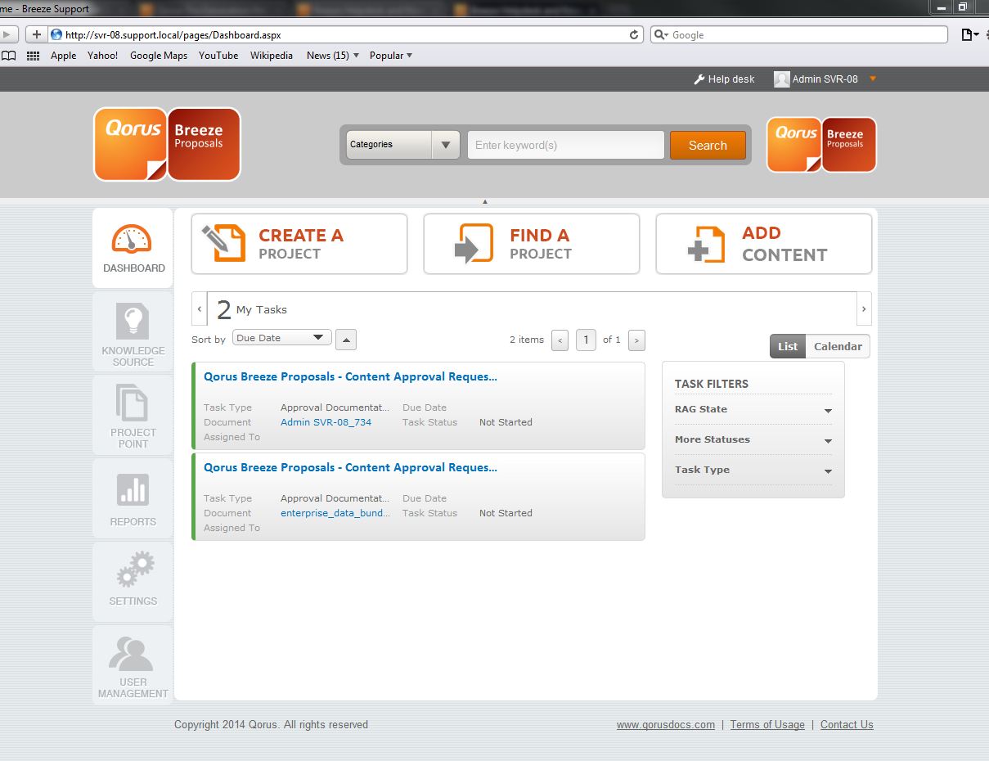Select page 1 in the pagination
The height and width of the screenshot is (761, 989).
586,340
